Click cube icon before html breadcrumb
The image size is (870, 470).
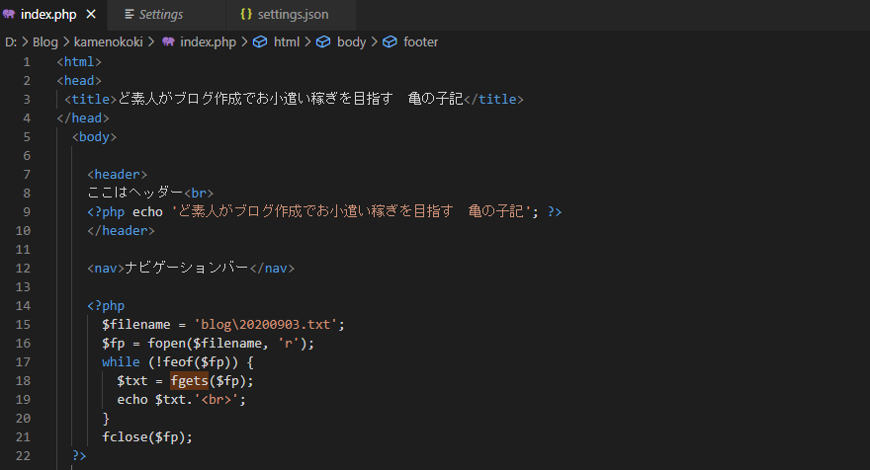(x=260, y=42)
